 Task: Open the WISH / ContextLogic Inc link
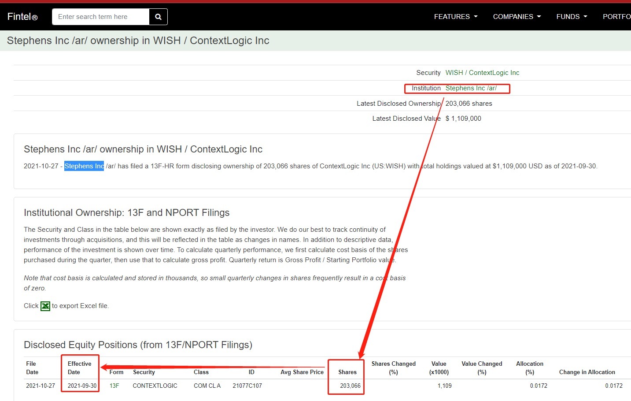point(482,73)
